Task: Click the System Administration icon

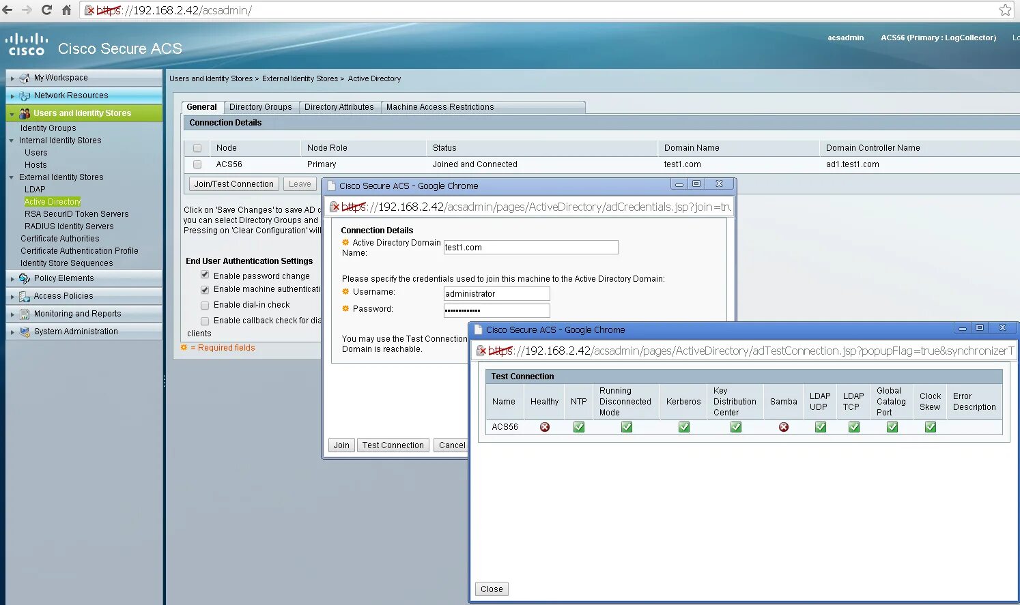Action: pyautogui.click(x=25, y=331)
